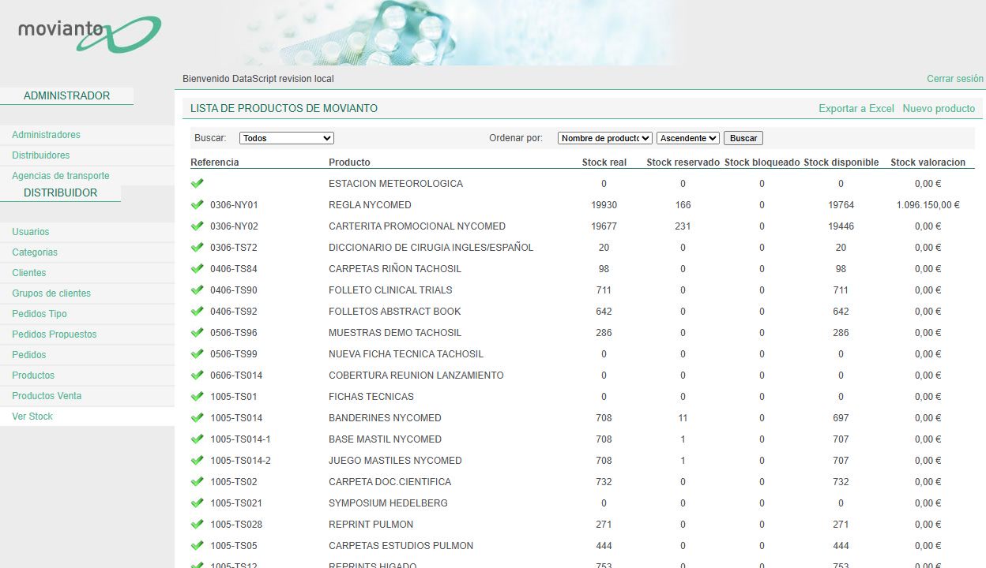This screenshot has width=986, height=568.
Task: Click product MUESTRAS DEMO TACHOSIL
Action: pyautogui.click(x=395, y=333)
